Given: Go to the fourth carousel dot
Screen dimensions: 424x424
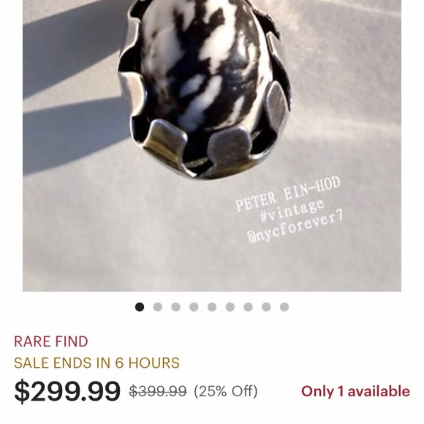Looking at the screenshot, I should 194,307.
